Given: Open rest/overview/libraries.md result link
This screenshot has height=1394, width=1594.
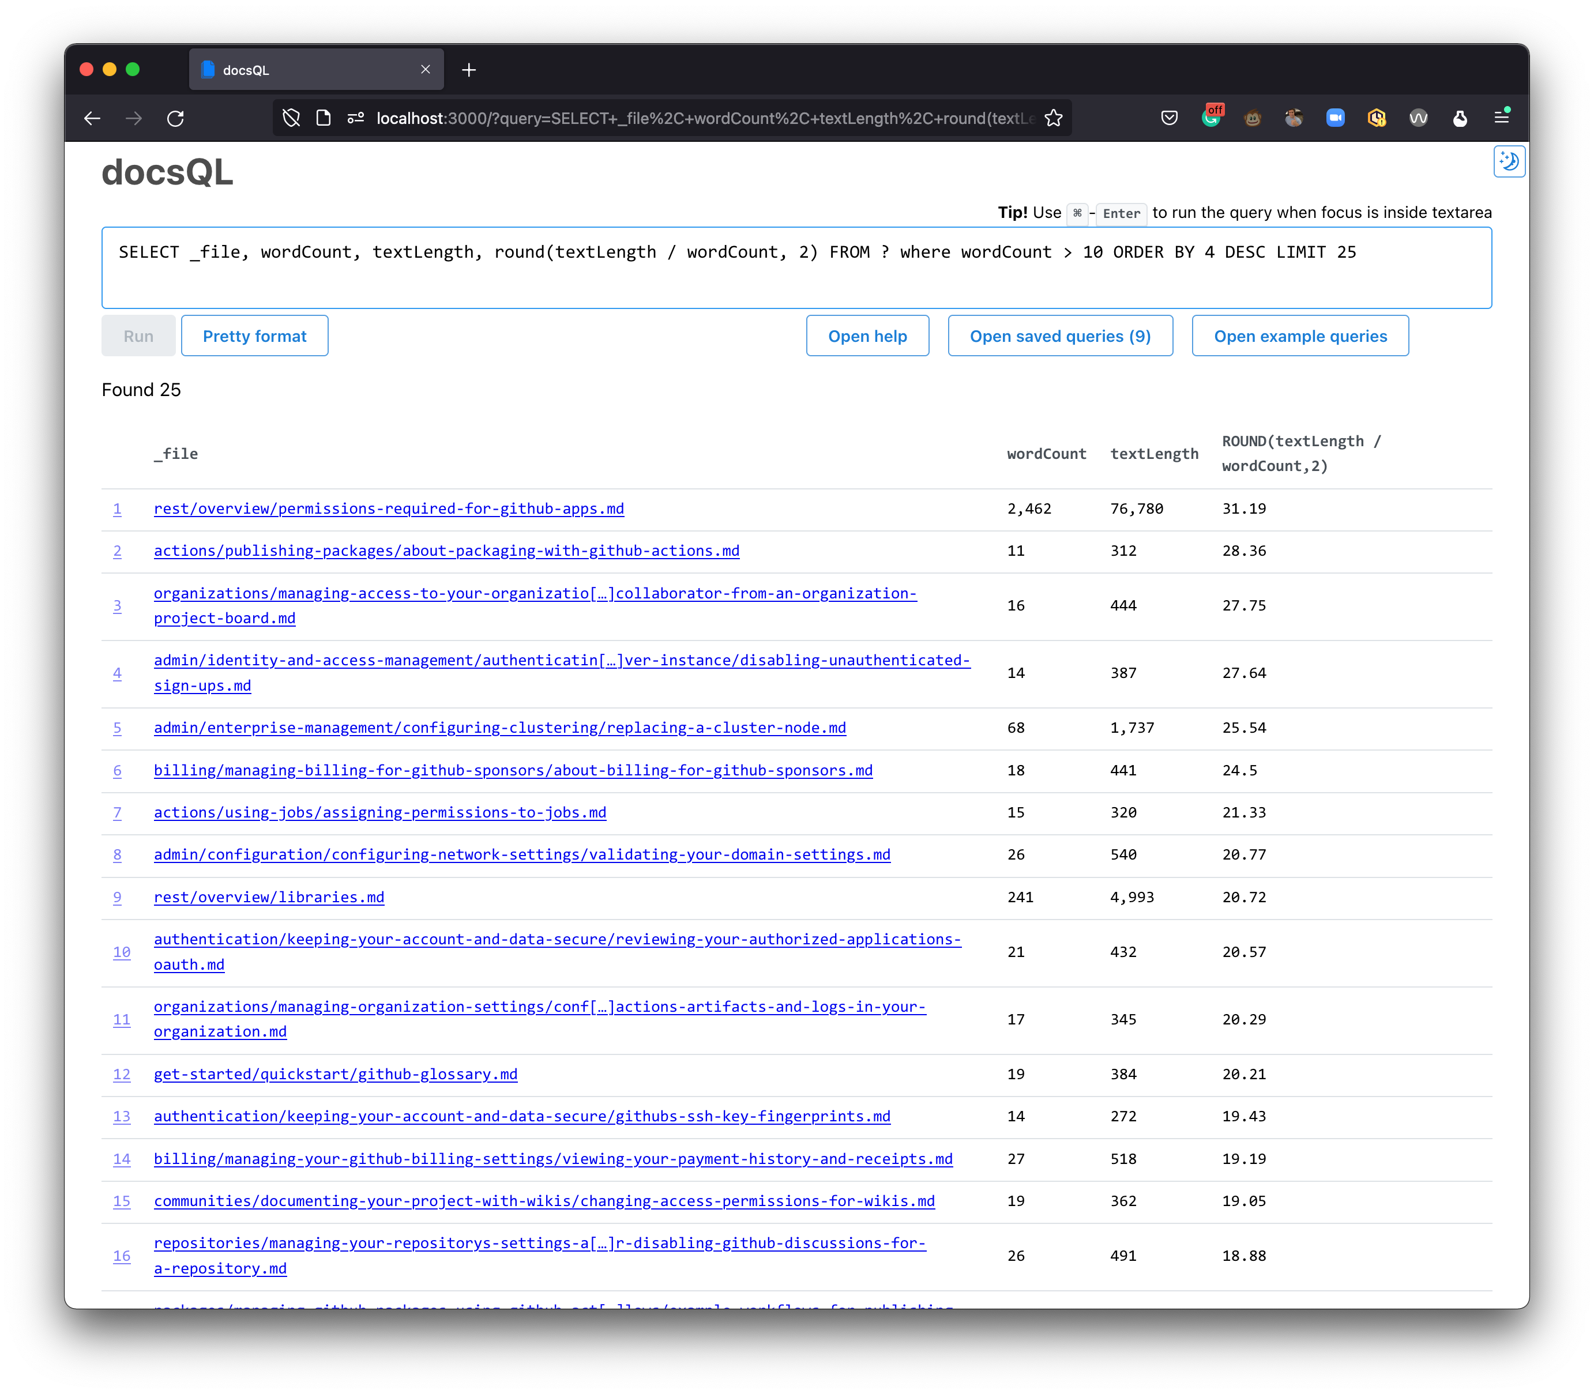Looking at the screenshot, I should (x=269, y=897).
